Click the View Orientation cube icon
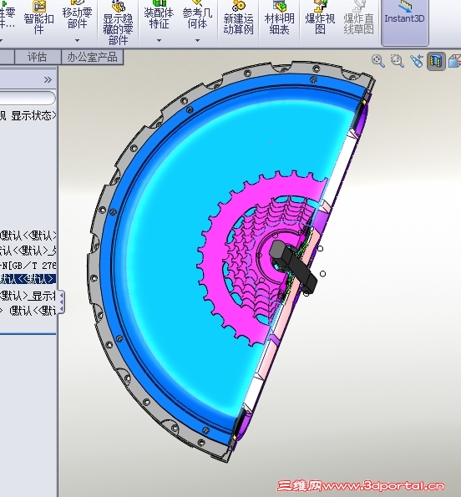This screenshot has width=461, height=497. point(454,60)
